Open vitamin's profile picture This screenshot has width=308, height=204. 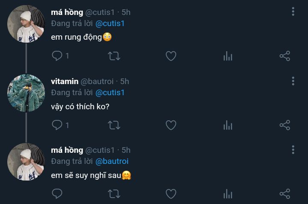tap(26, 93)
